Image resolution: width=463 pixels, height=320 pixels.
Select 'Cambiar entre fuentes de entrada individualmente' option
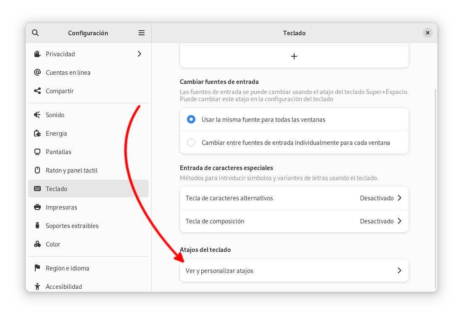pyautogui.click(x=191, y=142)
